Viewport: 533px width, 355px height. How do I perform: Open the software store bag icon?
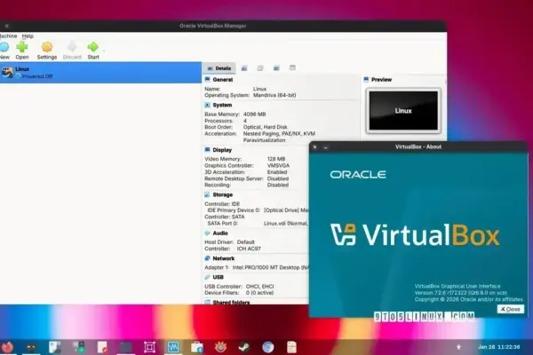pos(197,347)
